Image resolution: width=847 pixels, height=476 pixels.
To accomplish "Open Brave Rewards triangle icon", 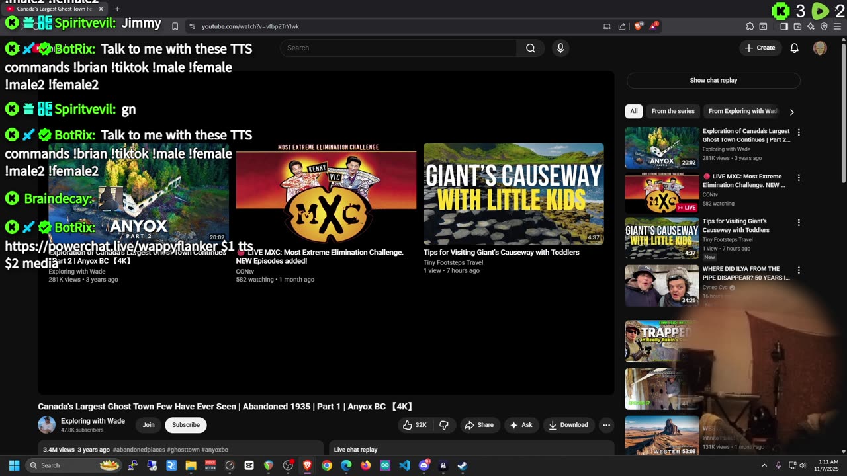I will pyautogui.click(x=654, y=26).
